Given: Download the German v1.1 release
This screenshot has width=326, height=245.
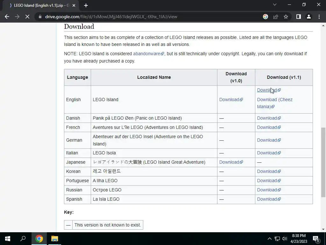Looking at the screenshot, I should point(269,140).
